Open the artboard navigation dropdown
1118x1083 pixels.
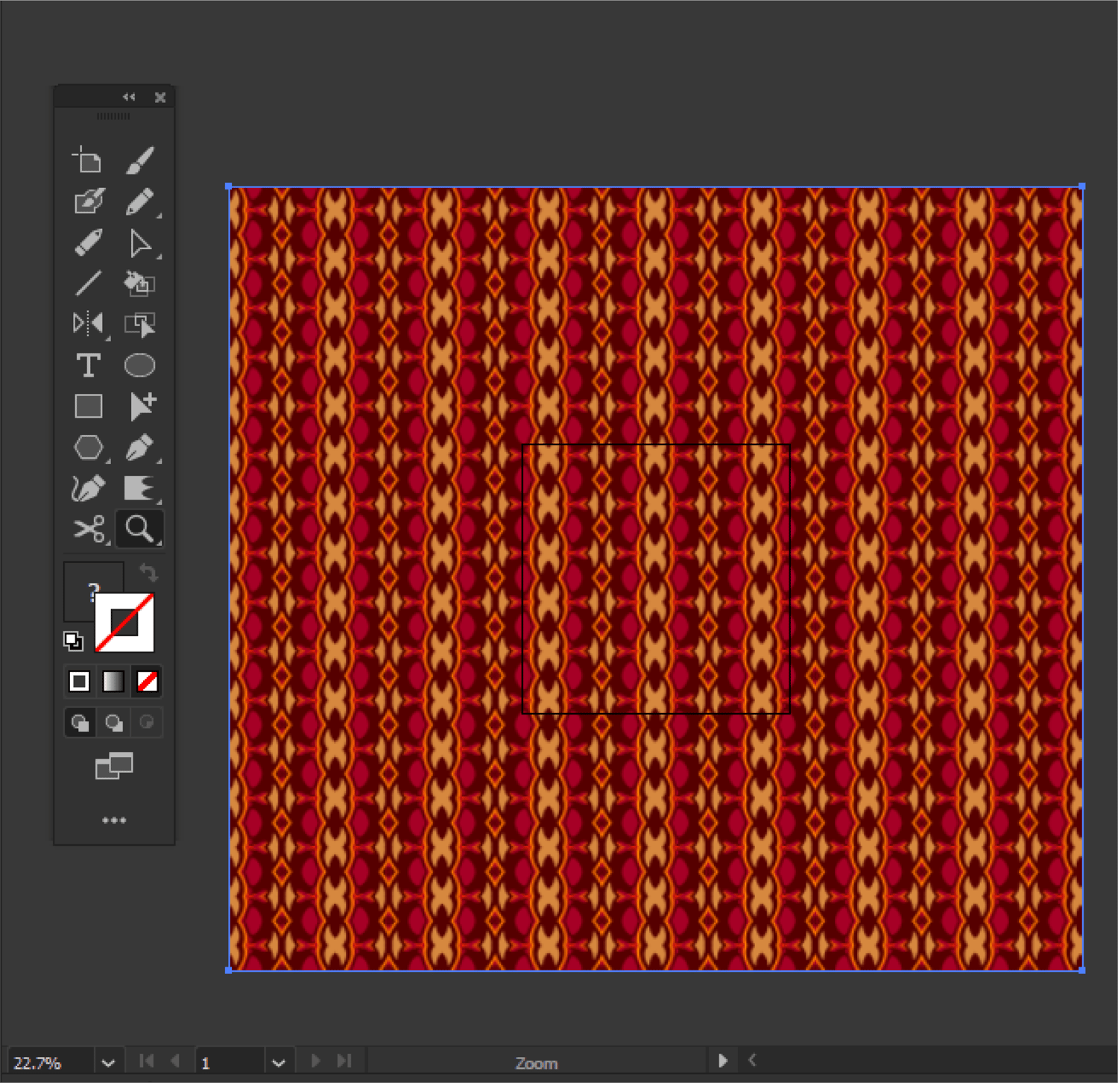[279, 1061]
